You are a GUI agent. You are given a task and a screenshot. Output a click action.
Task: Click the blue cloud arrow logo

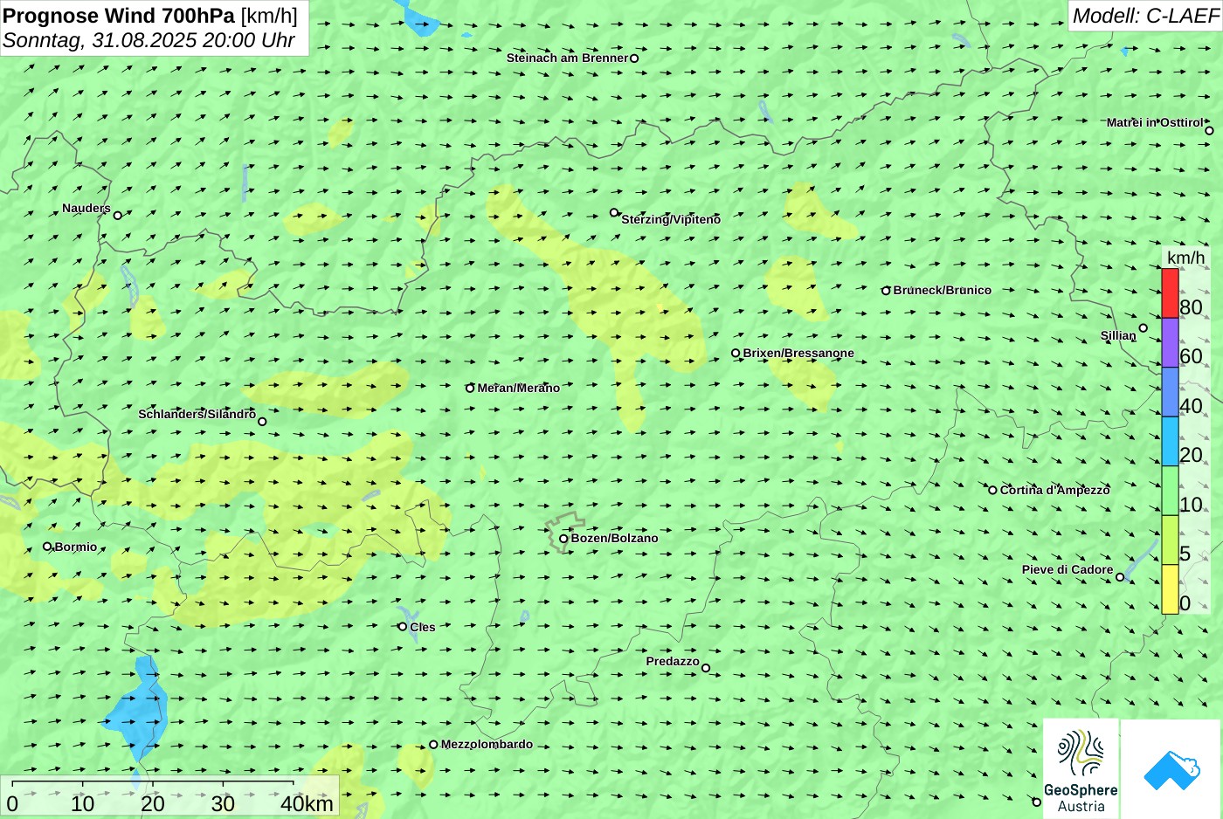(1171, 768)
